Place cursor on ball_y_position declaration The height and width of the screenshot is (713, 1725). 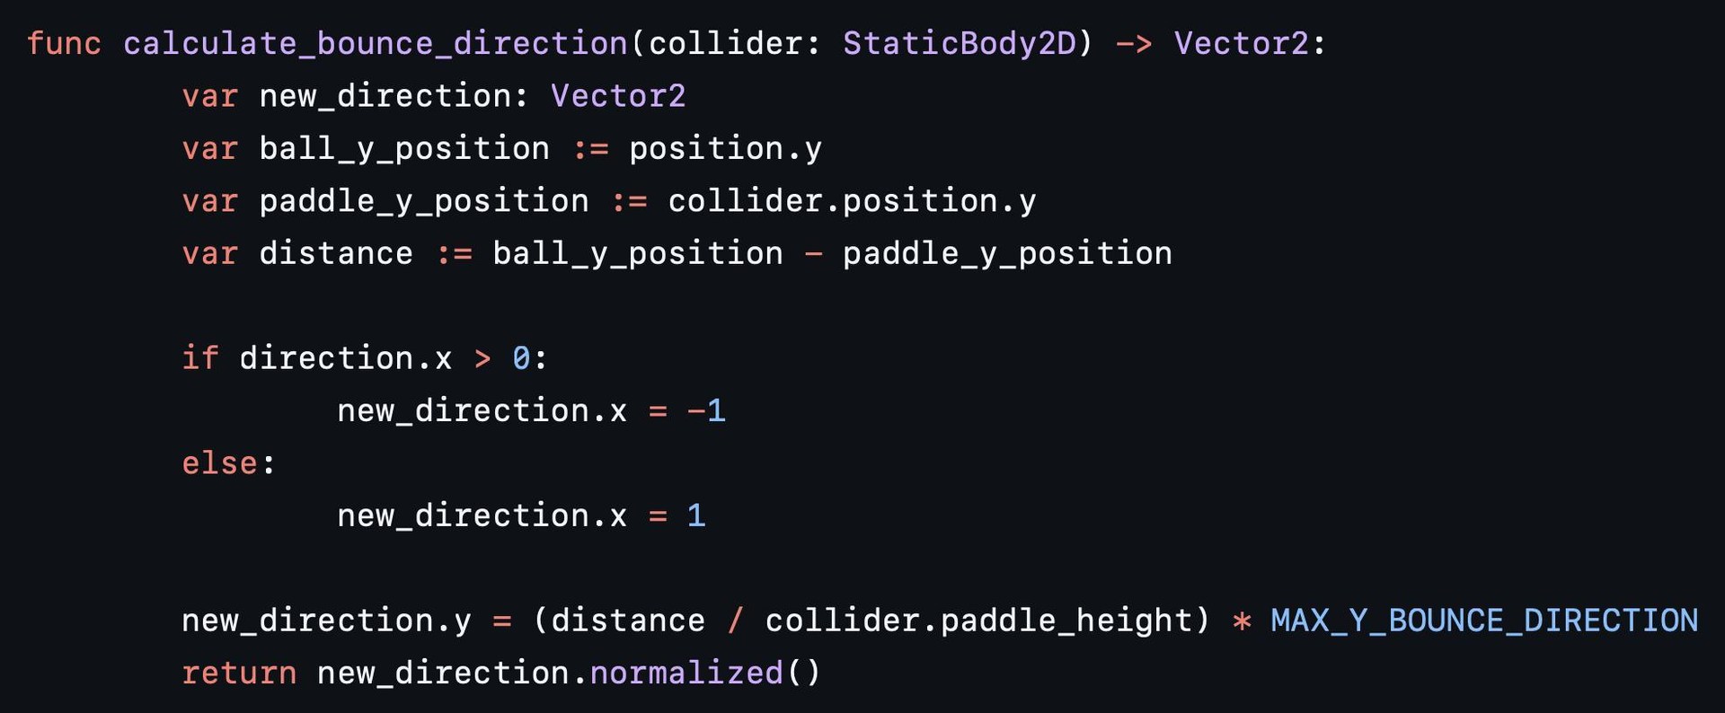404,148
